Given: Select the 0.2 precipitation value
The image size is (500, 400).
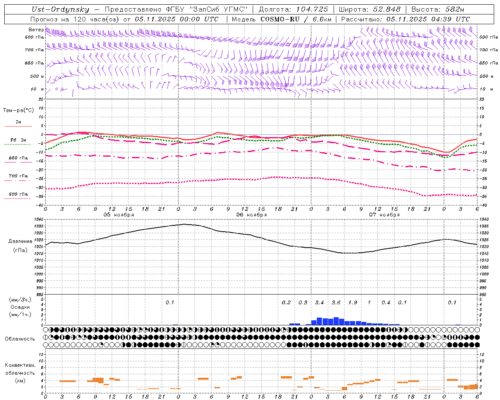Looking at the screenshot, I should (286, 303).
